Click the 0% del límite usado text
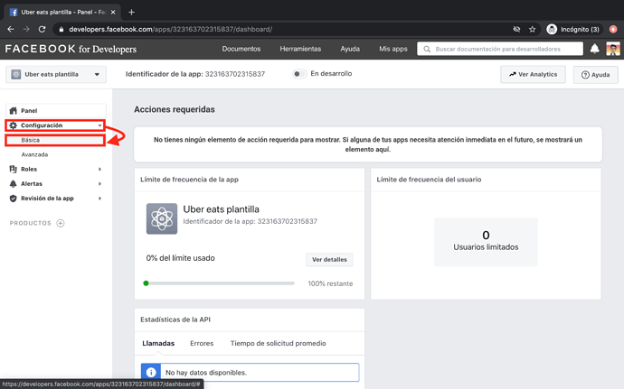Viewport: 624px width, 389px height. [x=180, y=258]
